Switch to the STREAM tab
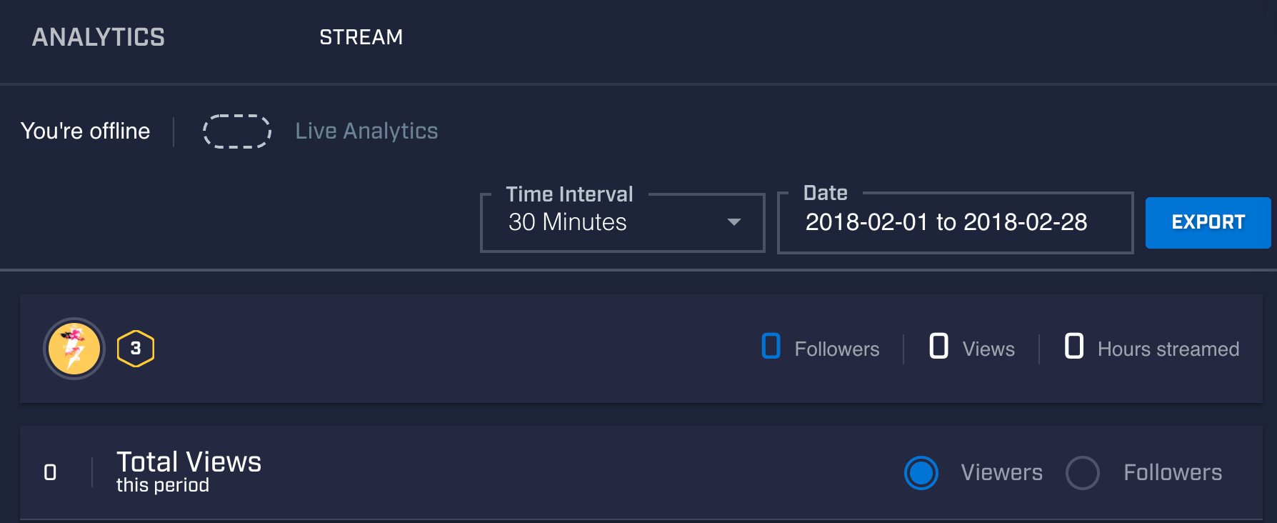This screenshot has height=523, width=1277. click(361, 37)
